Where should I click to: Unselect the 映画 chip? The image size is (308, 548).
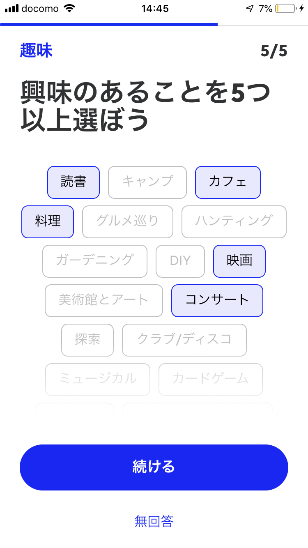coord(239,261)
